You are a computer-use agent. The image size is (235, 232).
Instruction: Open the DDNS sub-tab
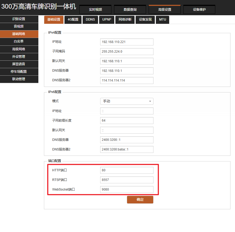pyautogui.click(x=90, y=20)
